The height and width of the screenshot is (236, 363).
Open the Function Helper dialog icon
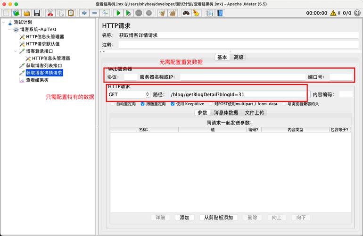coord(209,13)
